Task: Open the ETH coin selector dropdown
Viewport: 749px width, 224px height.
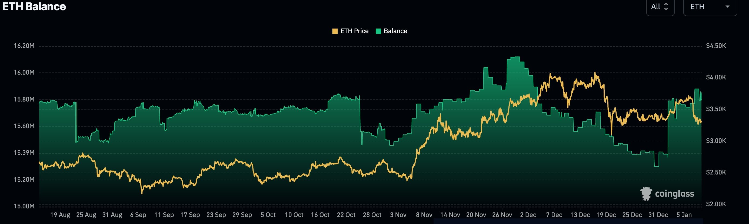Action: coord(710,7)
